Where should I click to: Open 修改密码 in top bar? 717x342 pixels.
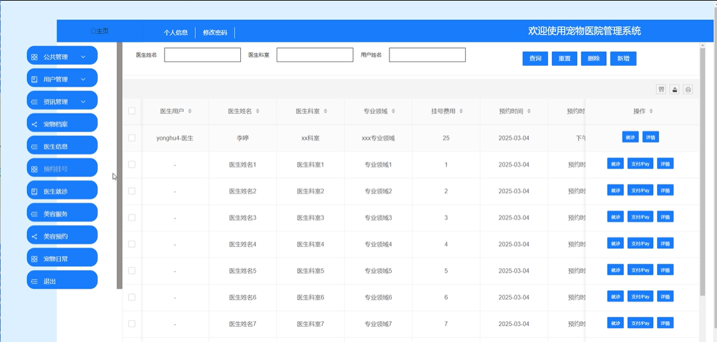(215, 33)
